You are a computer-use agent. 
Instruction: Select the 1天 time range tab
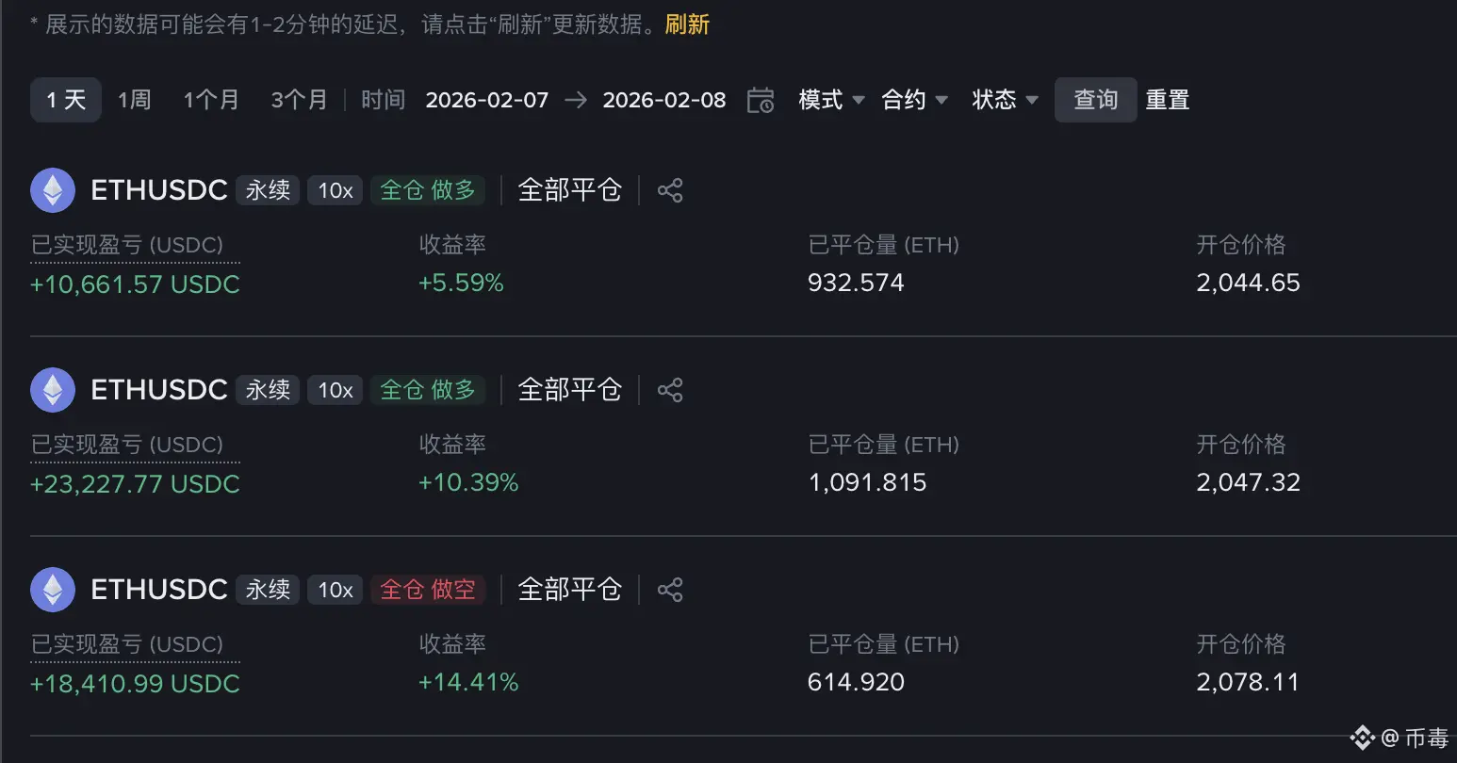click(x=66, y=100)
